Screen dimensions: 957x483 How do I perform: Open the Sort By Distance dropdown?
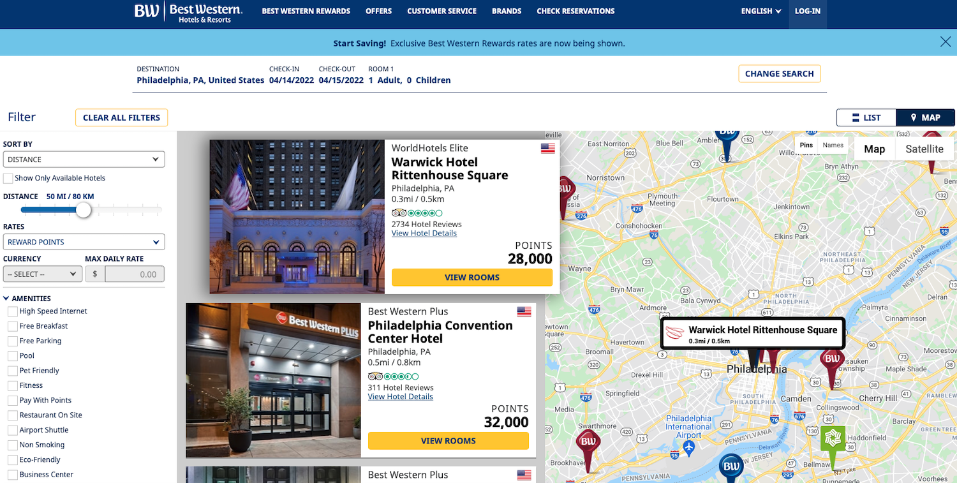click(x=84, y=160)
